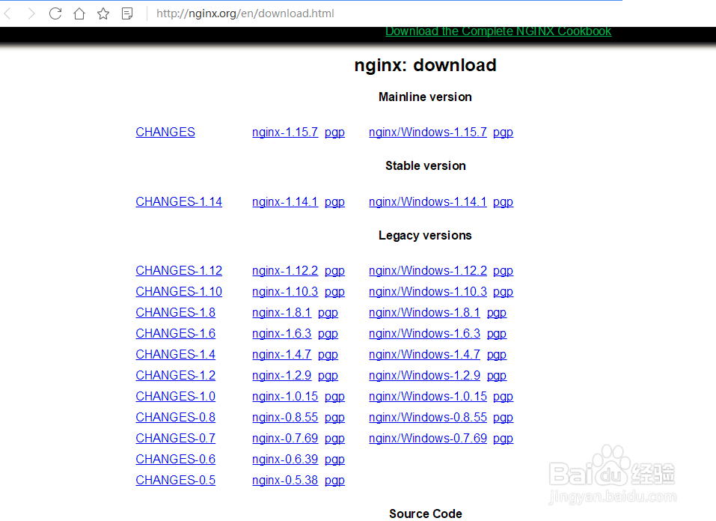Open pgp link next to nginx-1.2.9

[x=328, y=376]
